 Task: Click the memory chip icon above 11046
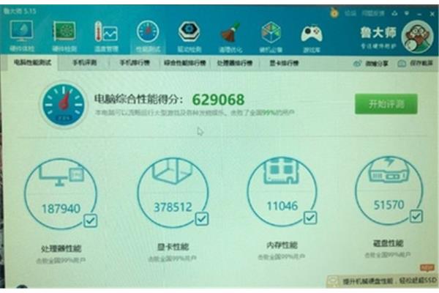281,171
